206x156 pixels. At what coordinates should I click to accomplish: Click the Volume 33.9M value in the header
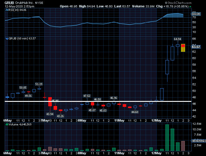pyautogui.click(x=143, y=6)
